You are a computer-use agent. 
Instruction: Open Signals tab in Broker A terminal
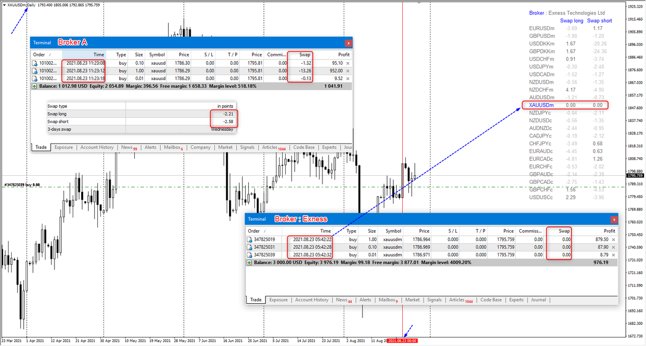click(247, 148)
